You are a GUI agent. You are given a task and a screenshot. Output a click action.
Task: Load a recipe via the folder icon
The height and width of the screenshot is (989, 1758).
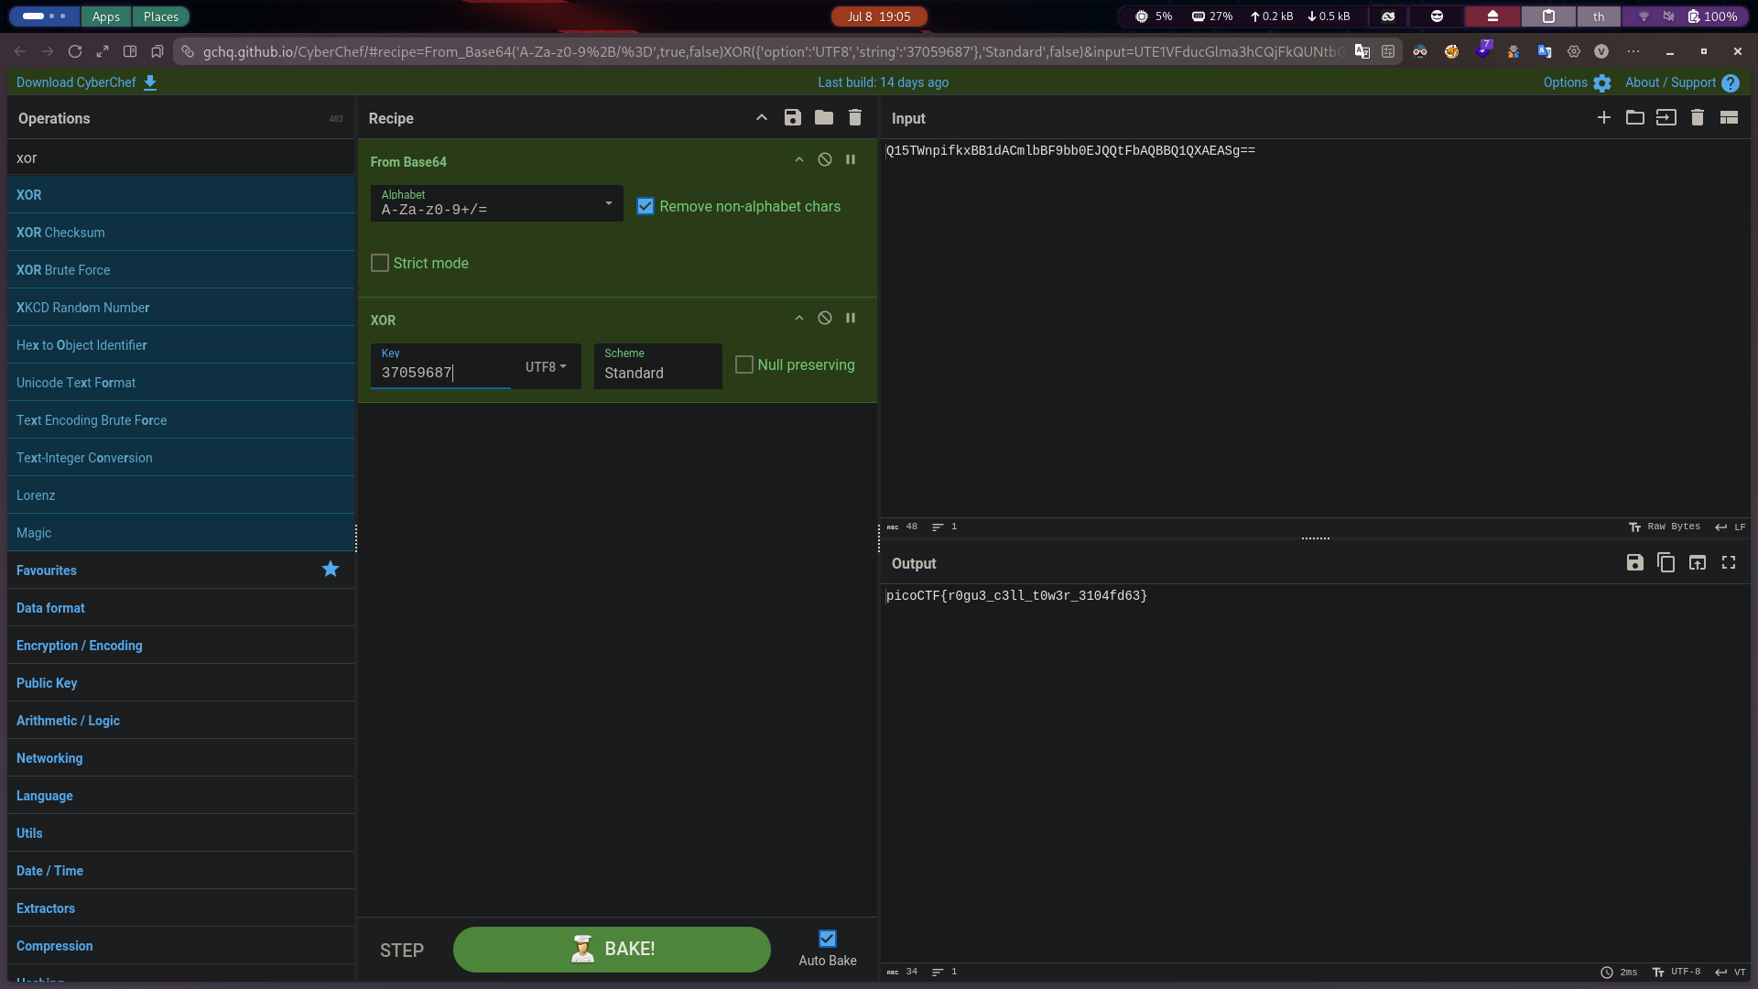tap(824, 118)
